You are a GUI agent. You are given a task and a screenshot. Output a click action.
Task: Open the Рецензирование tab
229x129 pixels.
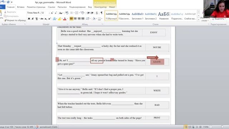[x=77, y=7]
